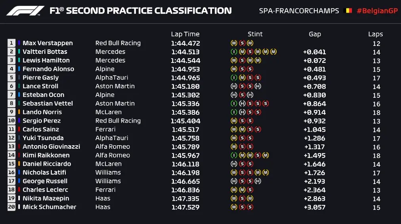Click the soft tyre icon in Verstappen's stint

[242, 43]
